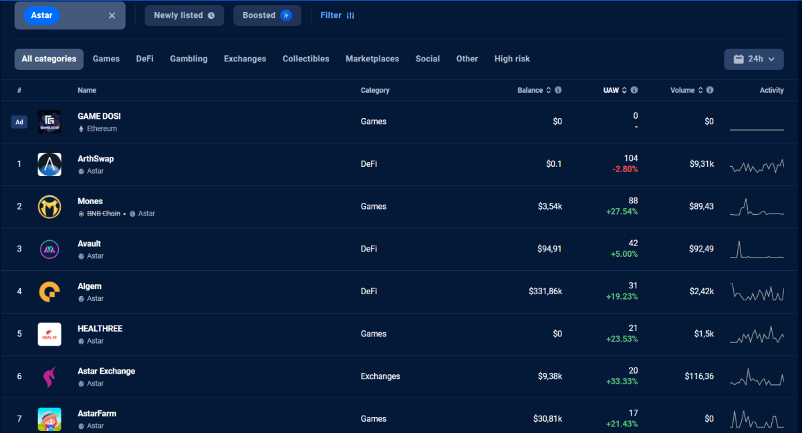Switch to the High risk category
Viewport: 802px width, 433px height.
[512, 59]
